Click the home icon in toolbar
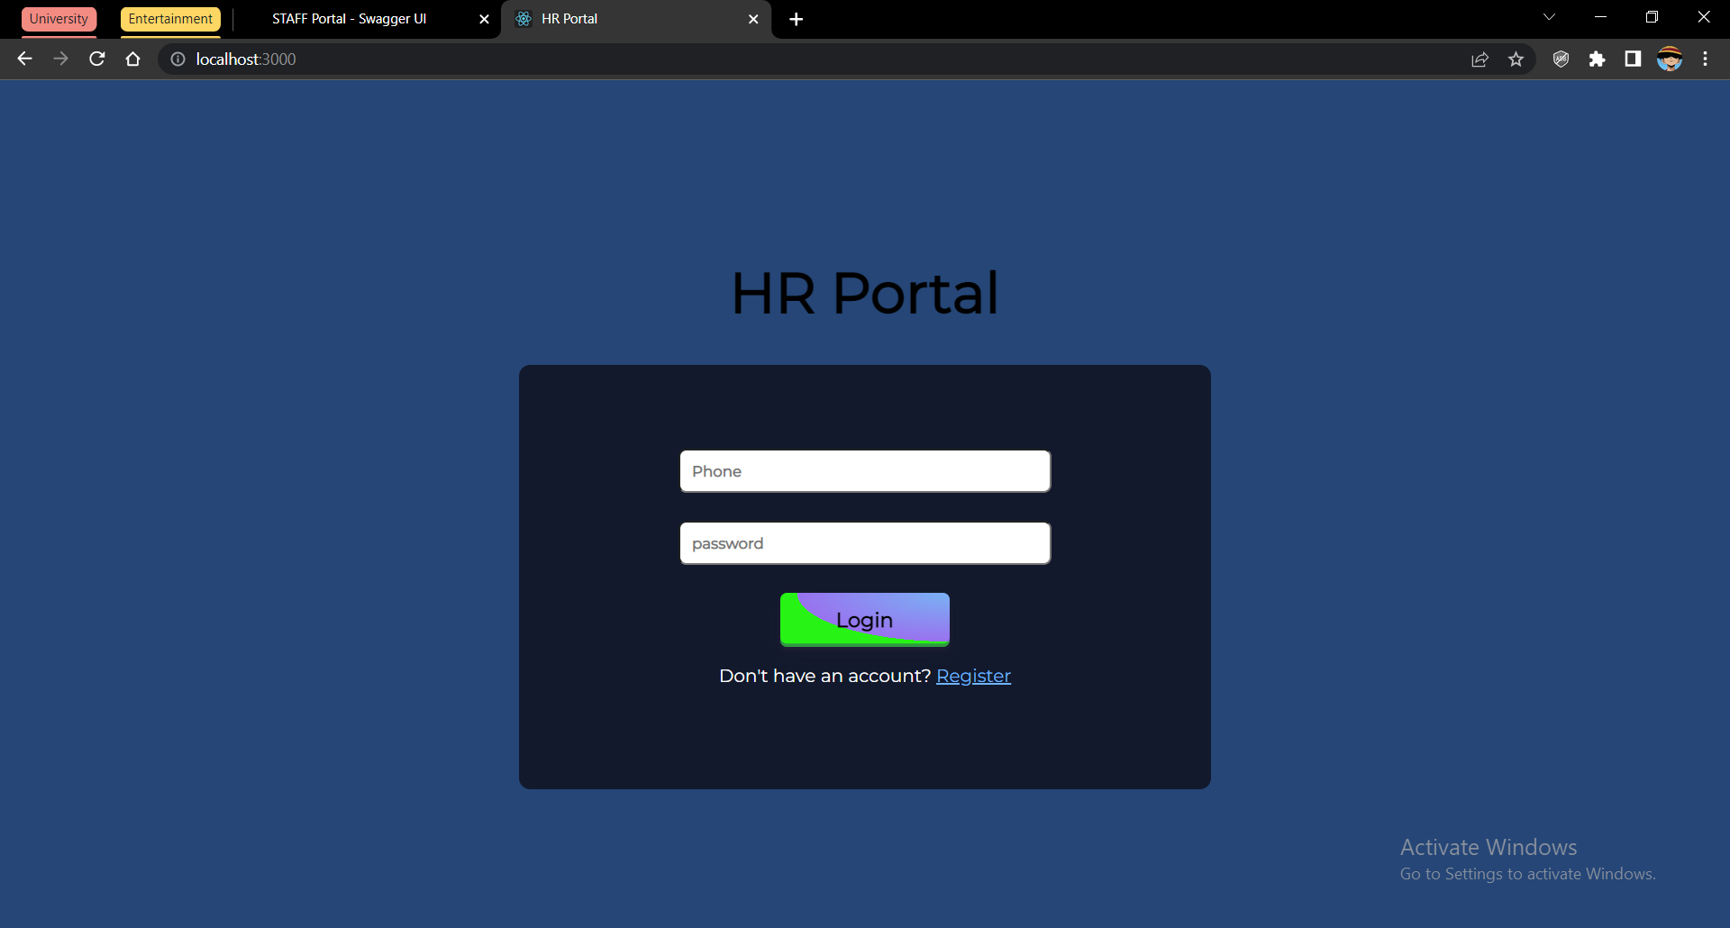Viewport: 1730px width, 928px height. 132,59
